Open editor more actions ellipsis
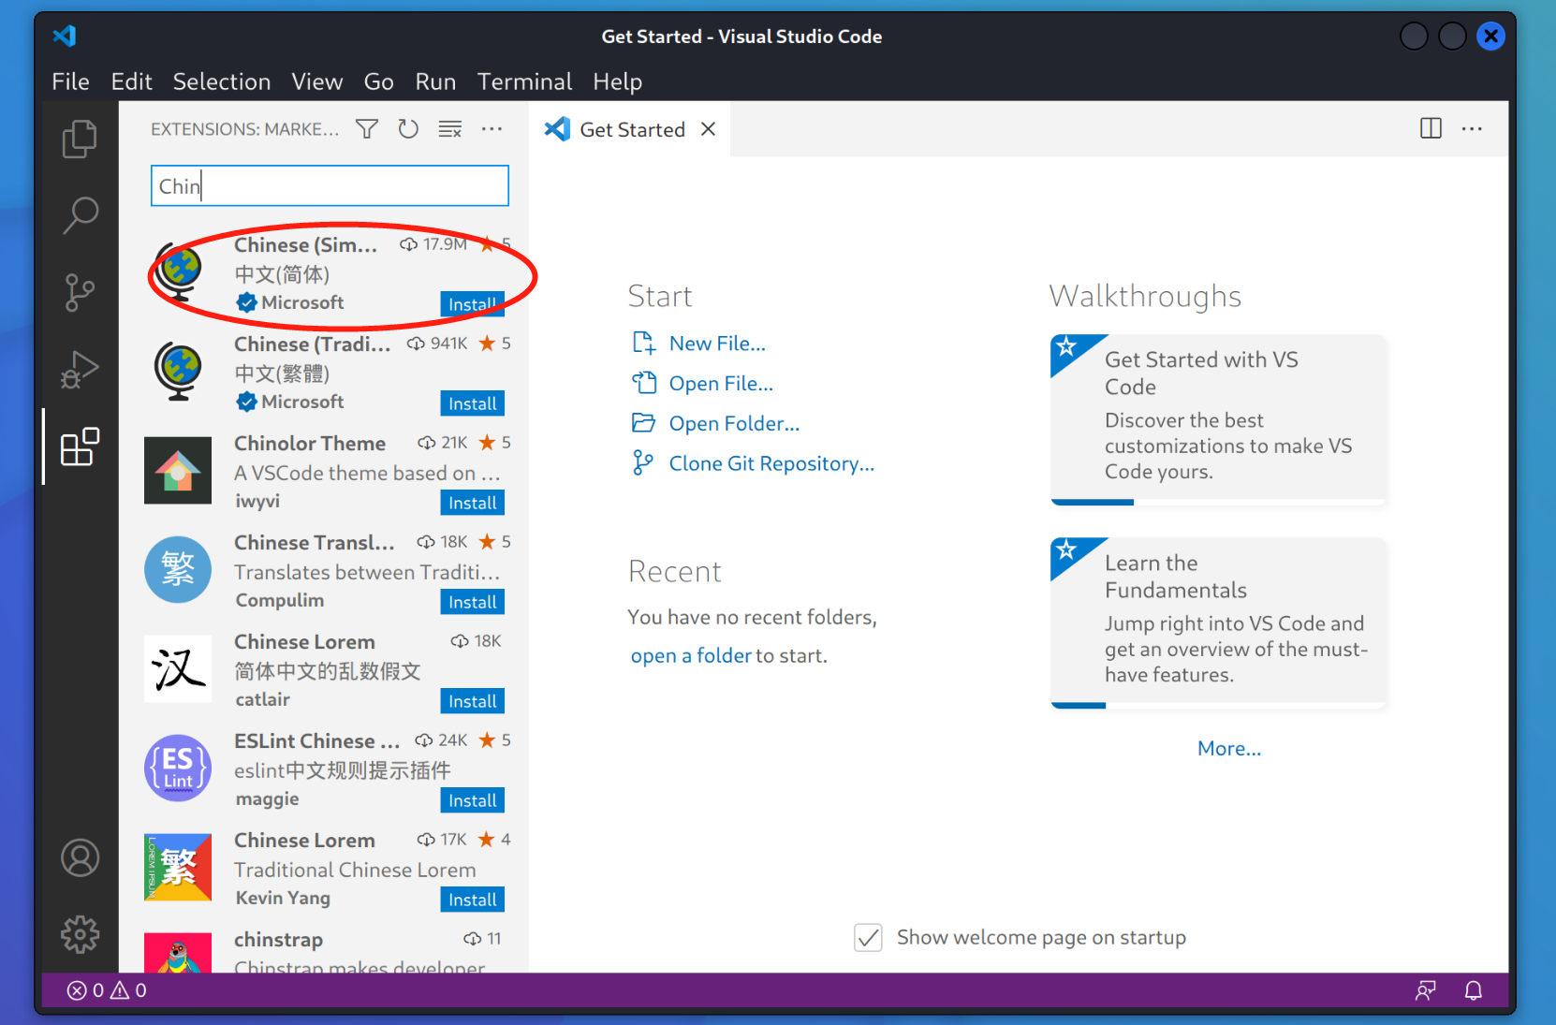This screenshot has width=1556, height=1025. click(x=1472, y=129)
